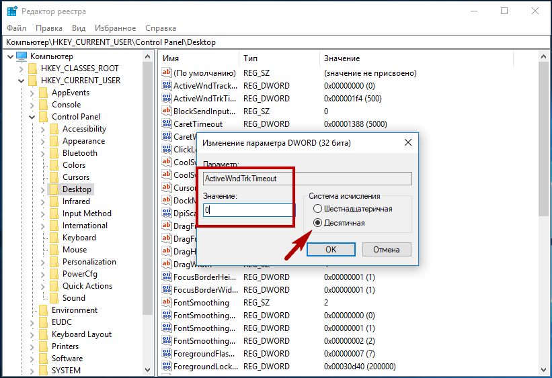
Task: Click the string icon next to FontSmoothing REG_SZ
Action: tap(167, 302)
